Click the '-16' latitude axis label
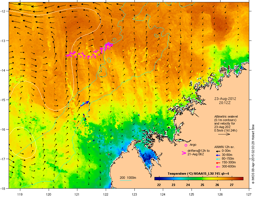Viewport: 255px width, 197px height. pyautogui.click(x=3, y=129)
